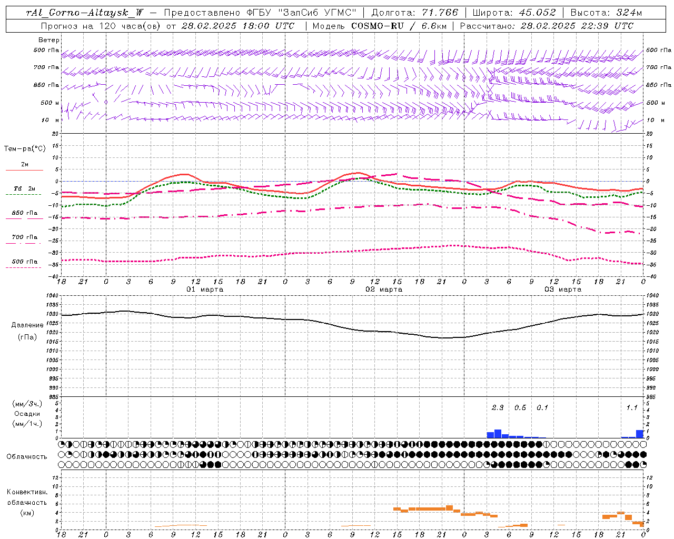Select the Прогноз на 120 часа(ов) text
The height and width of the screenshot is (539, 674).
pyautogui.click(x=101, y=26)
